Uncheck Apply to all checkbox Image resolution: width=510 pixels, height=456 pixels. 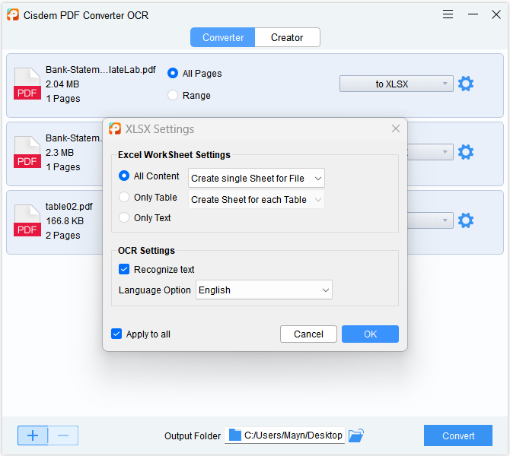[116, 334]
